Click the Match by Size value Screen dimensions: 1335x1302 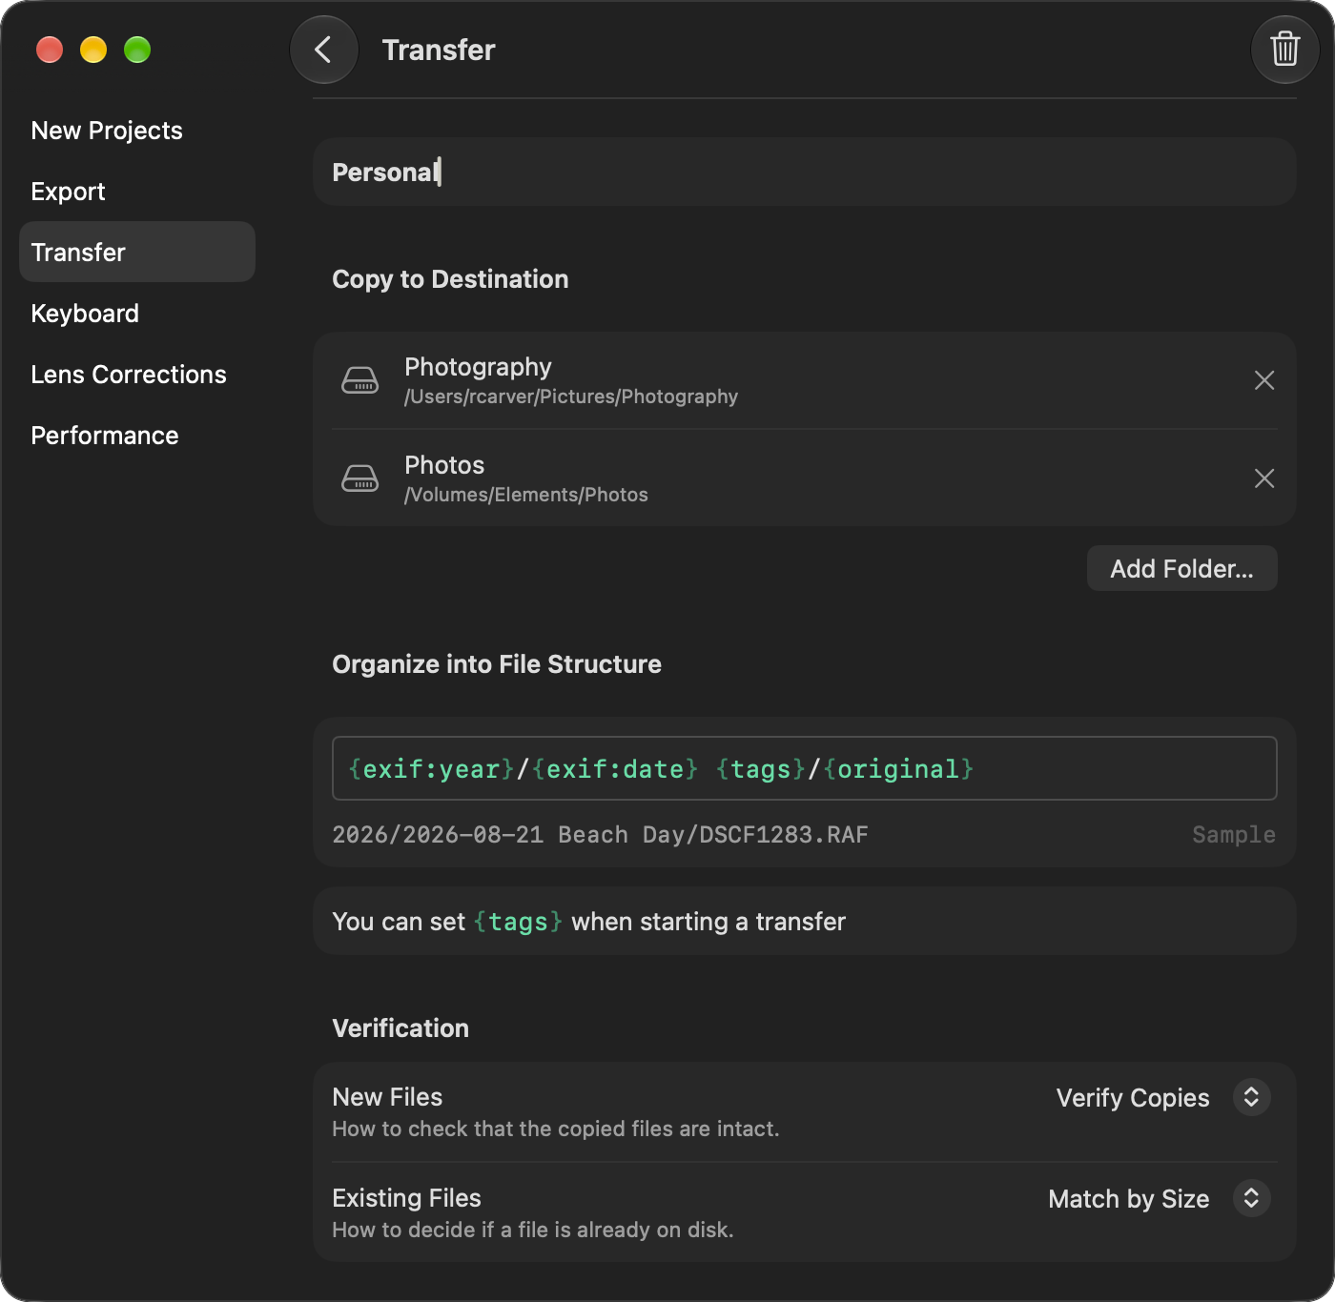pos(1129,1199)
